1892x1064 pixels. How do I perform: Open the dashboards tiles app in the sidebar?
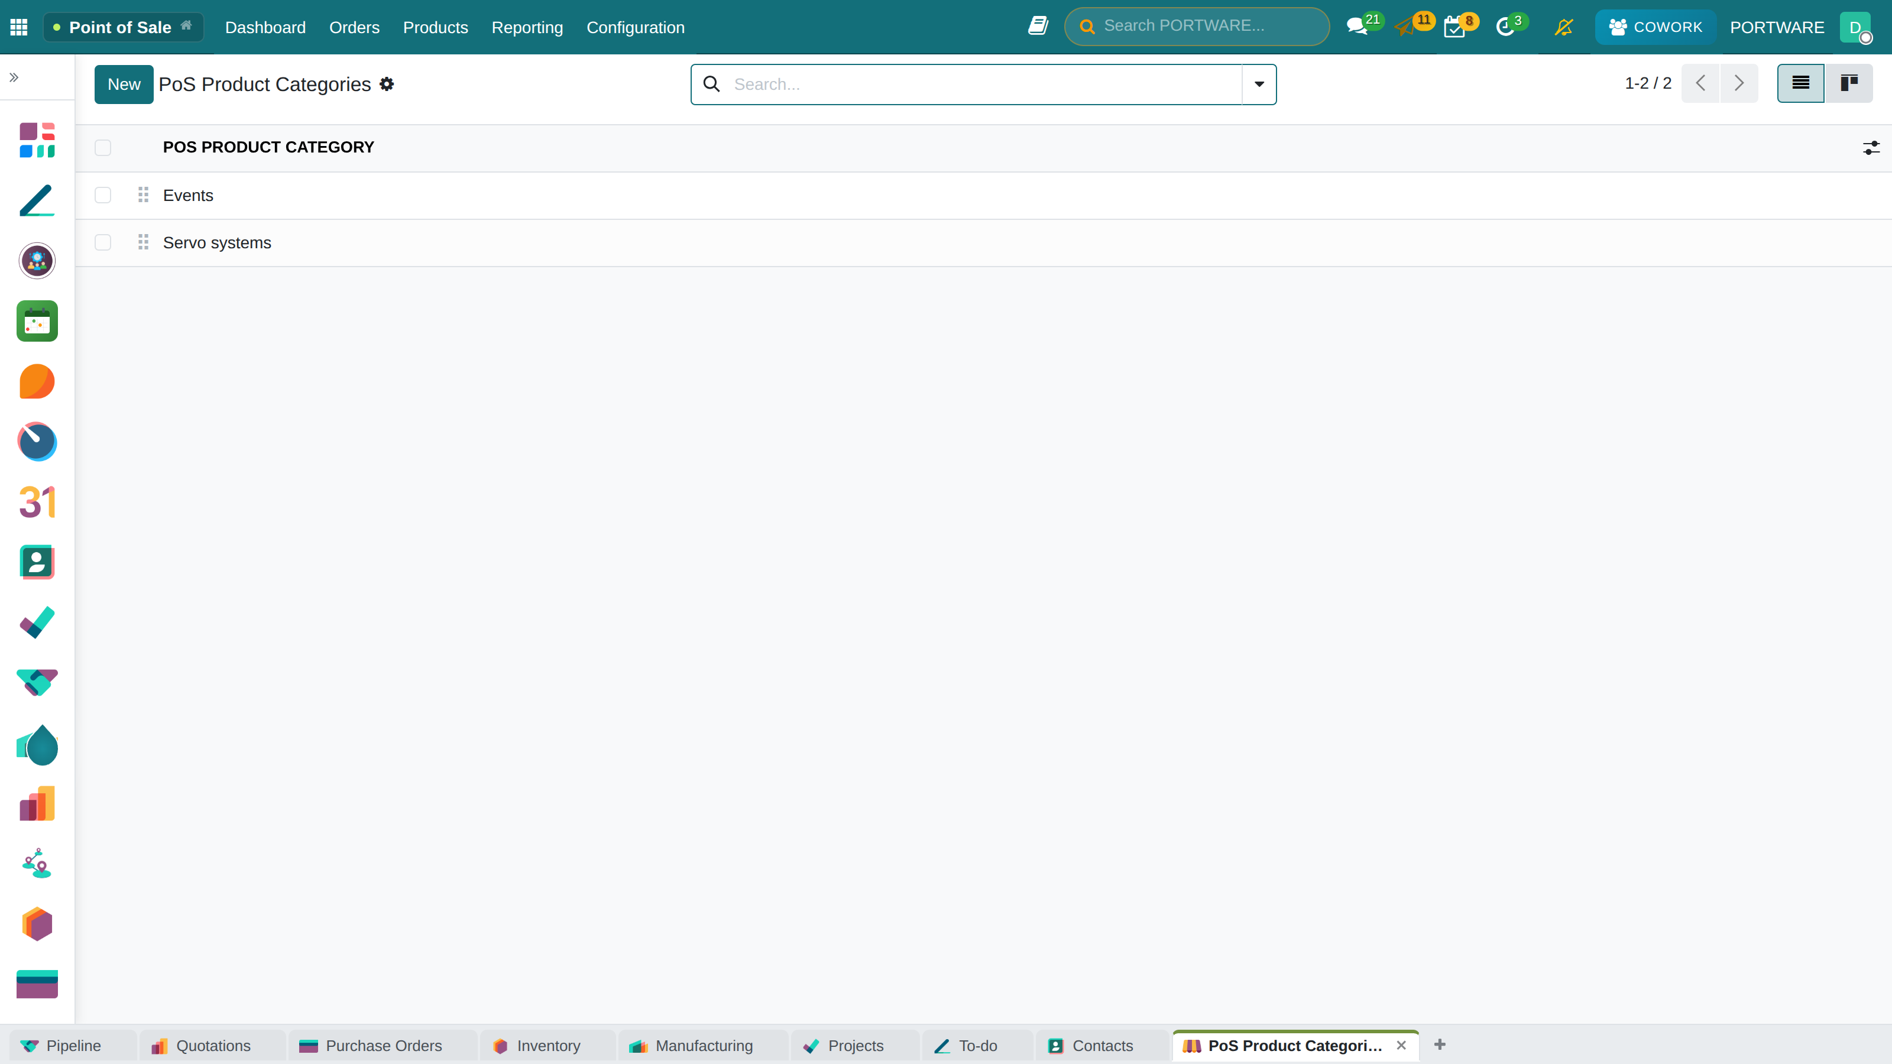pos(37,140)
